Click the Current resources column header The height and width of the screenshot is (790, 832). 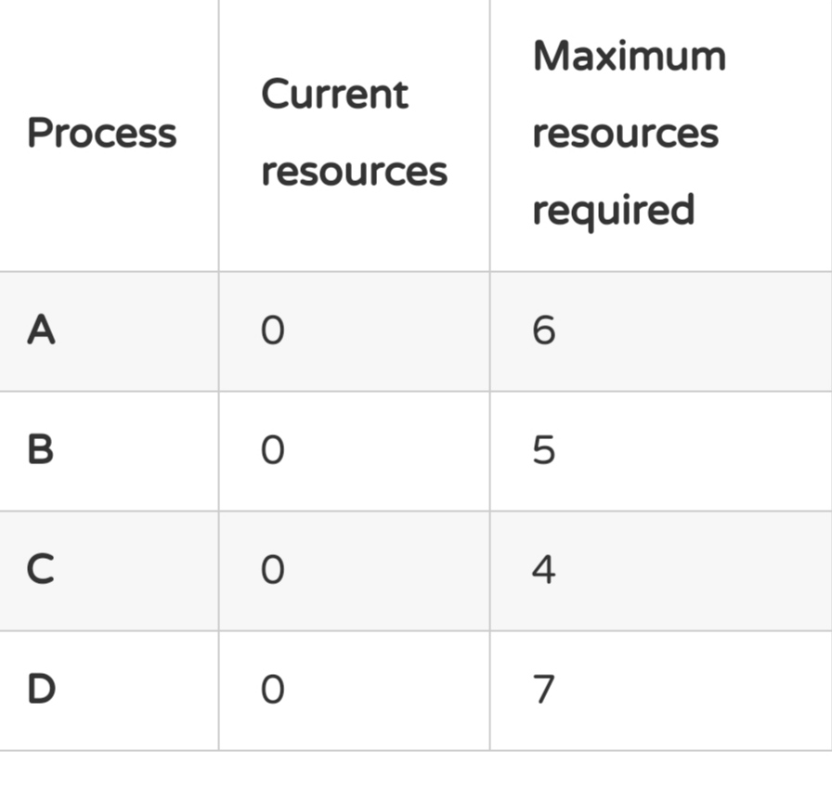click(x=354, y=133)
